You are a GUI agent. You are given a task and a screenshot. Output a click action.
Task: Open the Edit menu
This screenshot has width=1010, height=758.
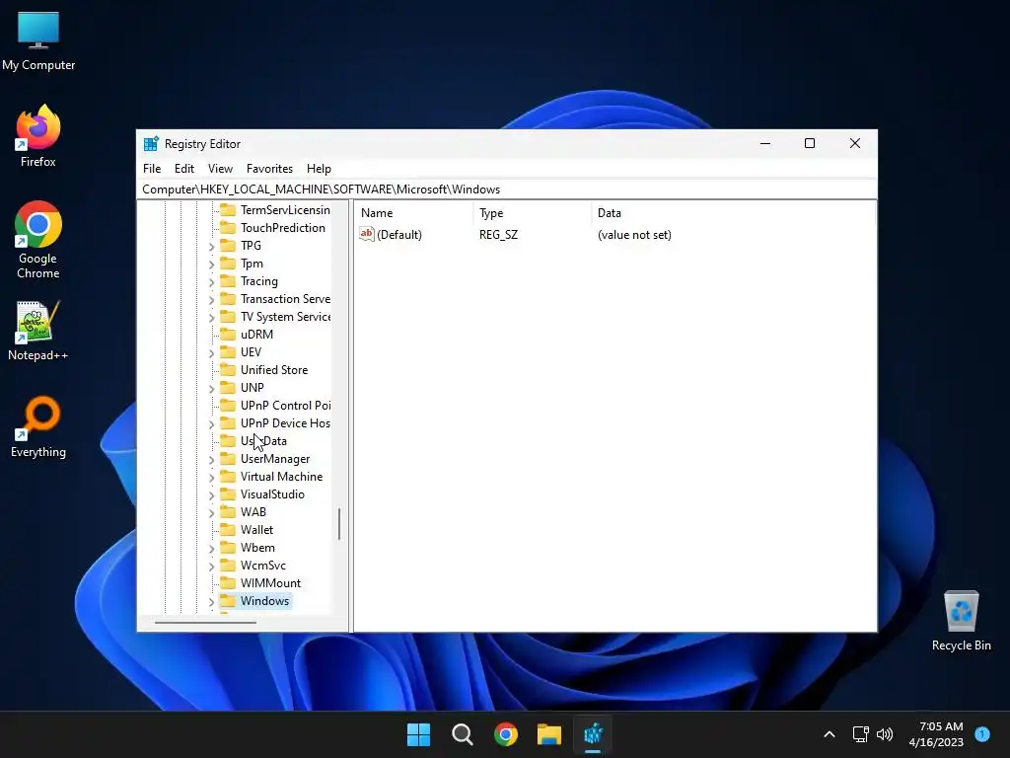[x=184, y=168]
